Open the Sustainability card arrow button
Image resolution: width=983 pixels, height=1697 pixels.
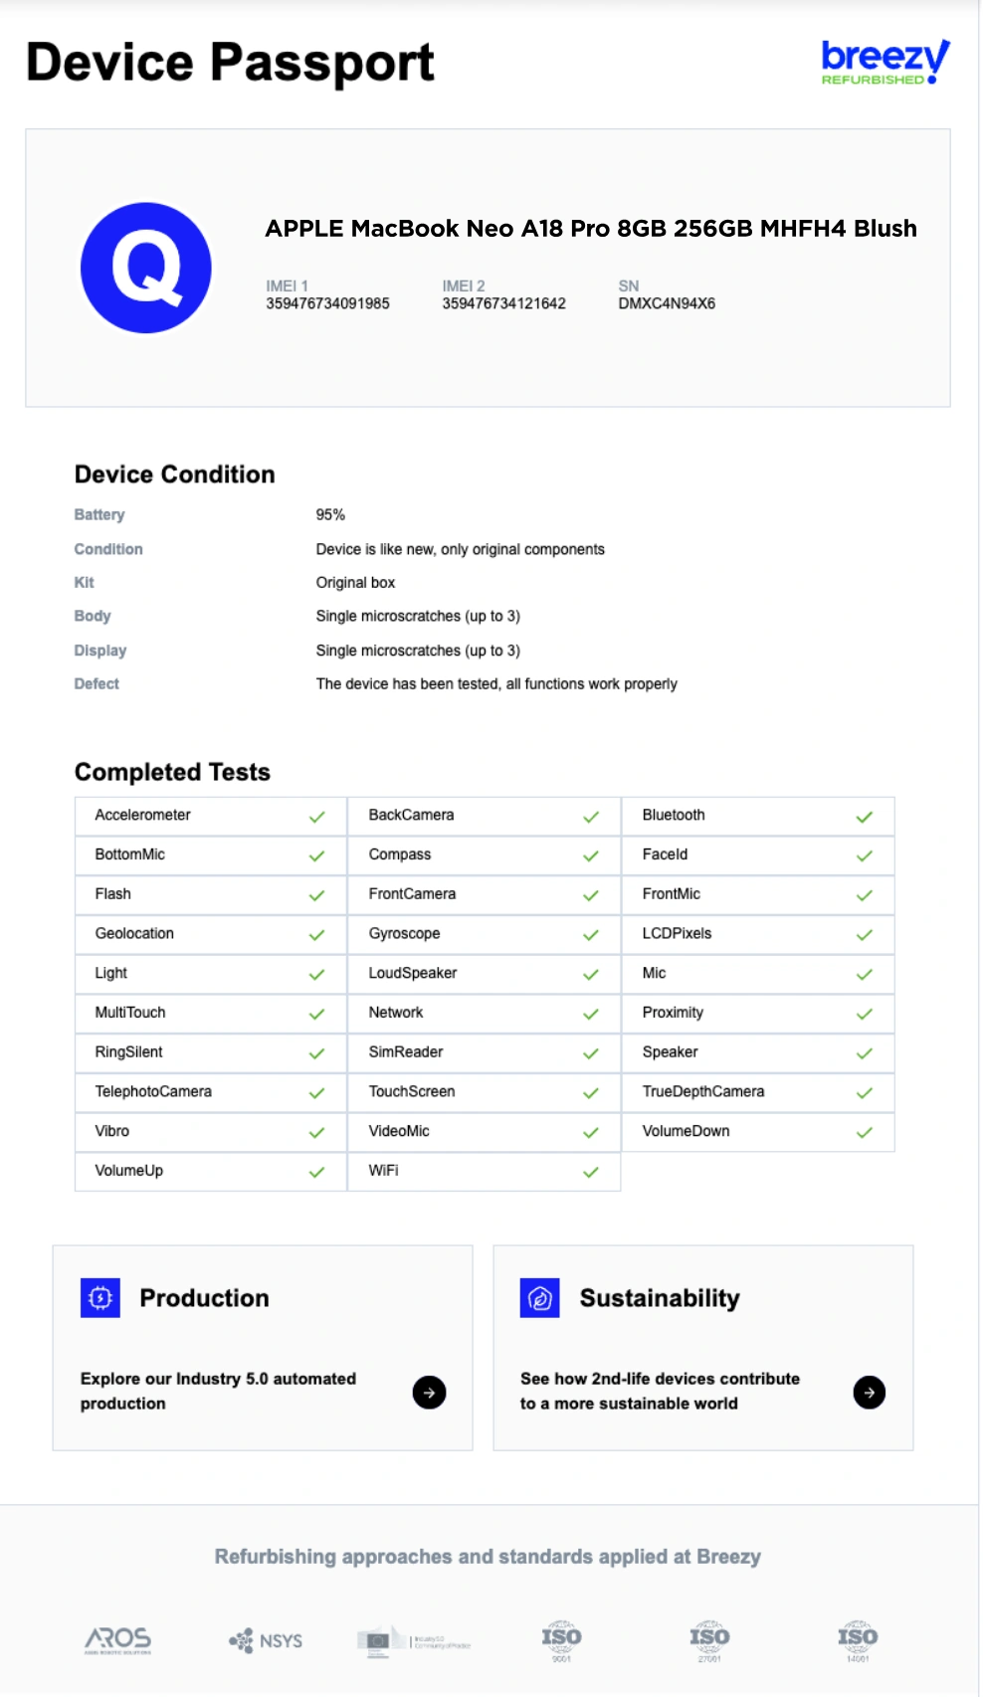pyautogui.click(x=870, y=1392)
